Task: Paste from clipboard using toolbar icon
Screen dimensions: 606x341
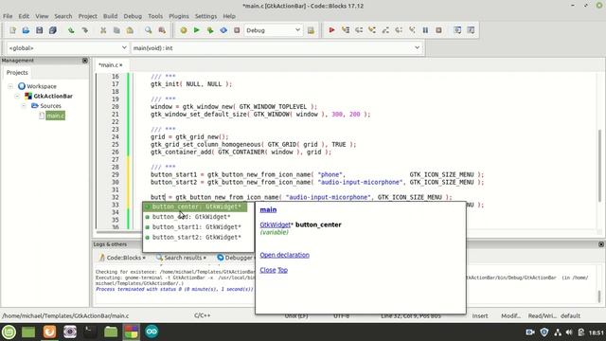Action: point(130,30)
